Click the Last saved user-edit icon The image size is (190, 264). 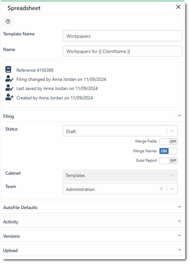pyautogui.click(x=9, y=88)
